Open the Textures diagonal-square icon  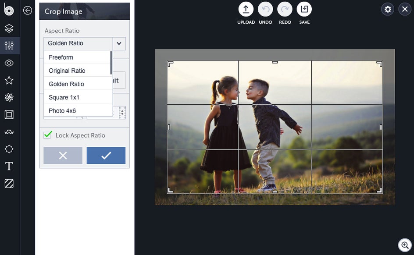pyautogui.click(x=9, y=184)
